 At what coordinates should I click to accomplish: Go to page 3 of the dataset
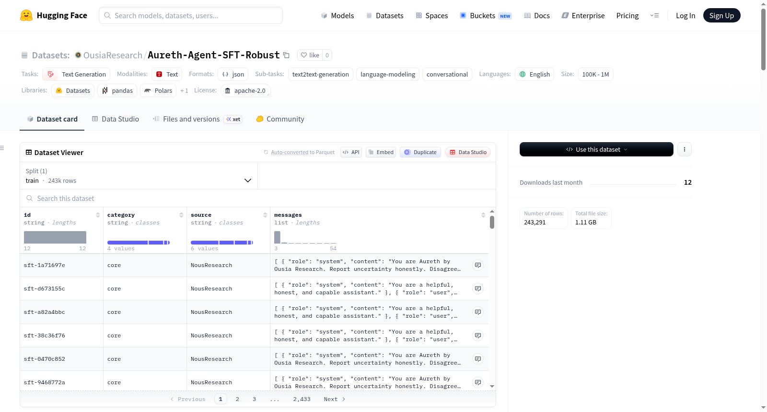point(254,399)
